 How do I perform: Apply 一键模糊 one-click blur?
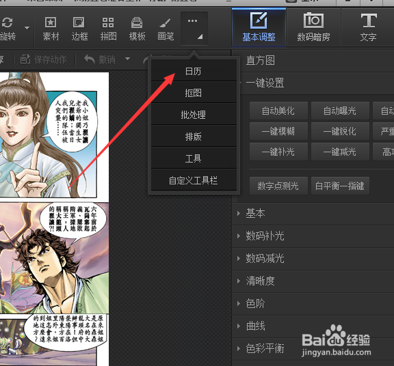278,131
